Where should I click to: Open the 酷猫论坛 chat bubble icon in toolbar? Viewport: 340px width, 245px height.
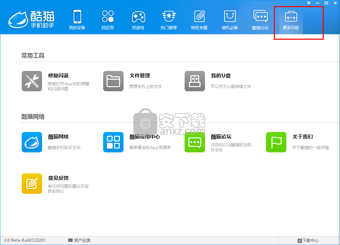[x=260, y=16]
